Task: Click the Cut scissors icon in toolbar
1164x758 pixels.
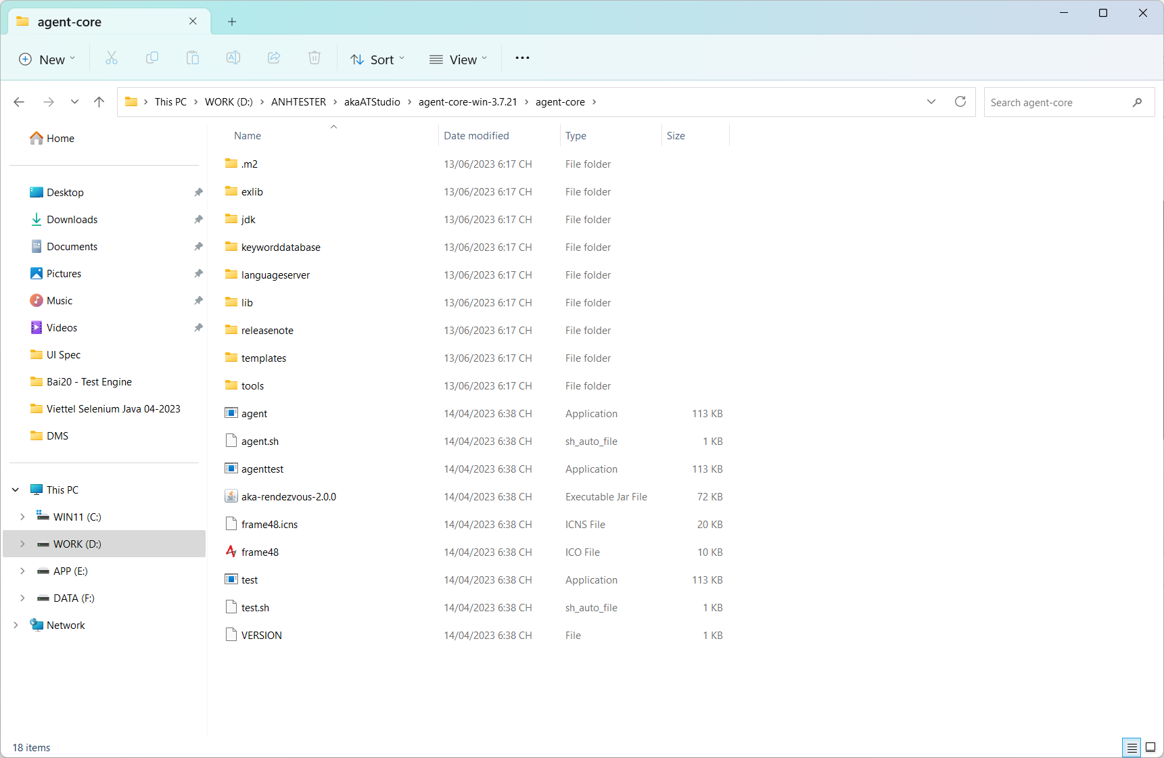Action: (112, 59)
